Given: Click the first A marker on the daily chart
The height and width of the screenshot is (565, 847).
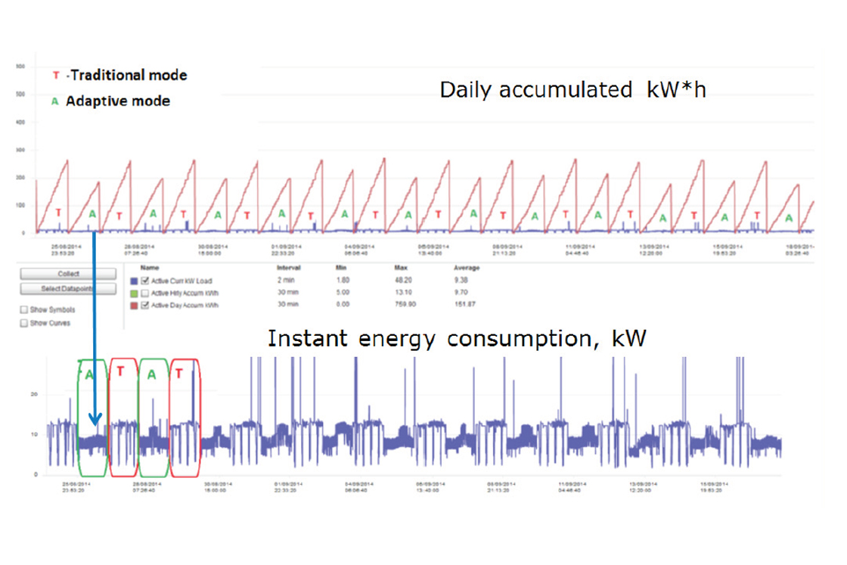Looking at the screenshot, I should pos(92,214).
